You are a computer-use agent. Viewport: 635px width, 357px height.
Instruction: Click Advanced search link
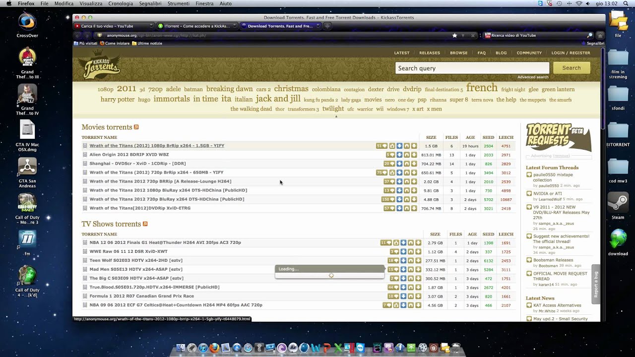coord(533,77)
